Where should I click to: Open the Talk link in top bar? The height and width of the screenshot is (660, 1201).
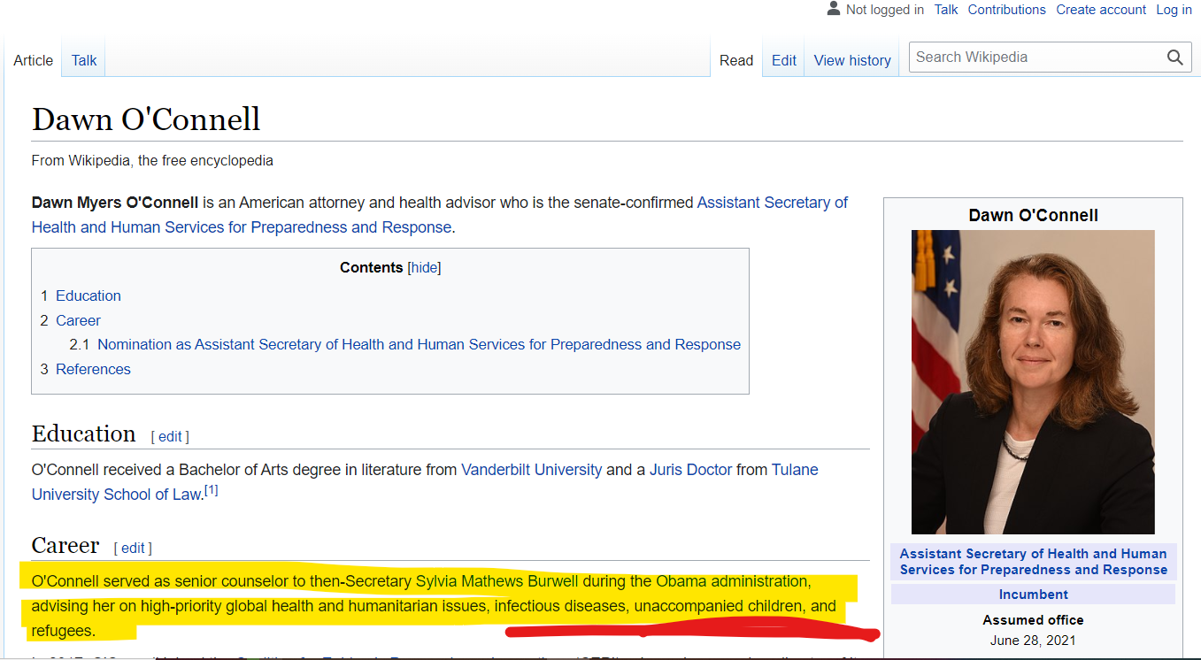coord(946,10)
